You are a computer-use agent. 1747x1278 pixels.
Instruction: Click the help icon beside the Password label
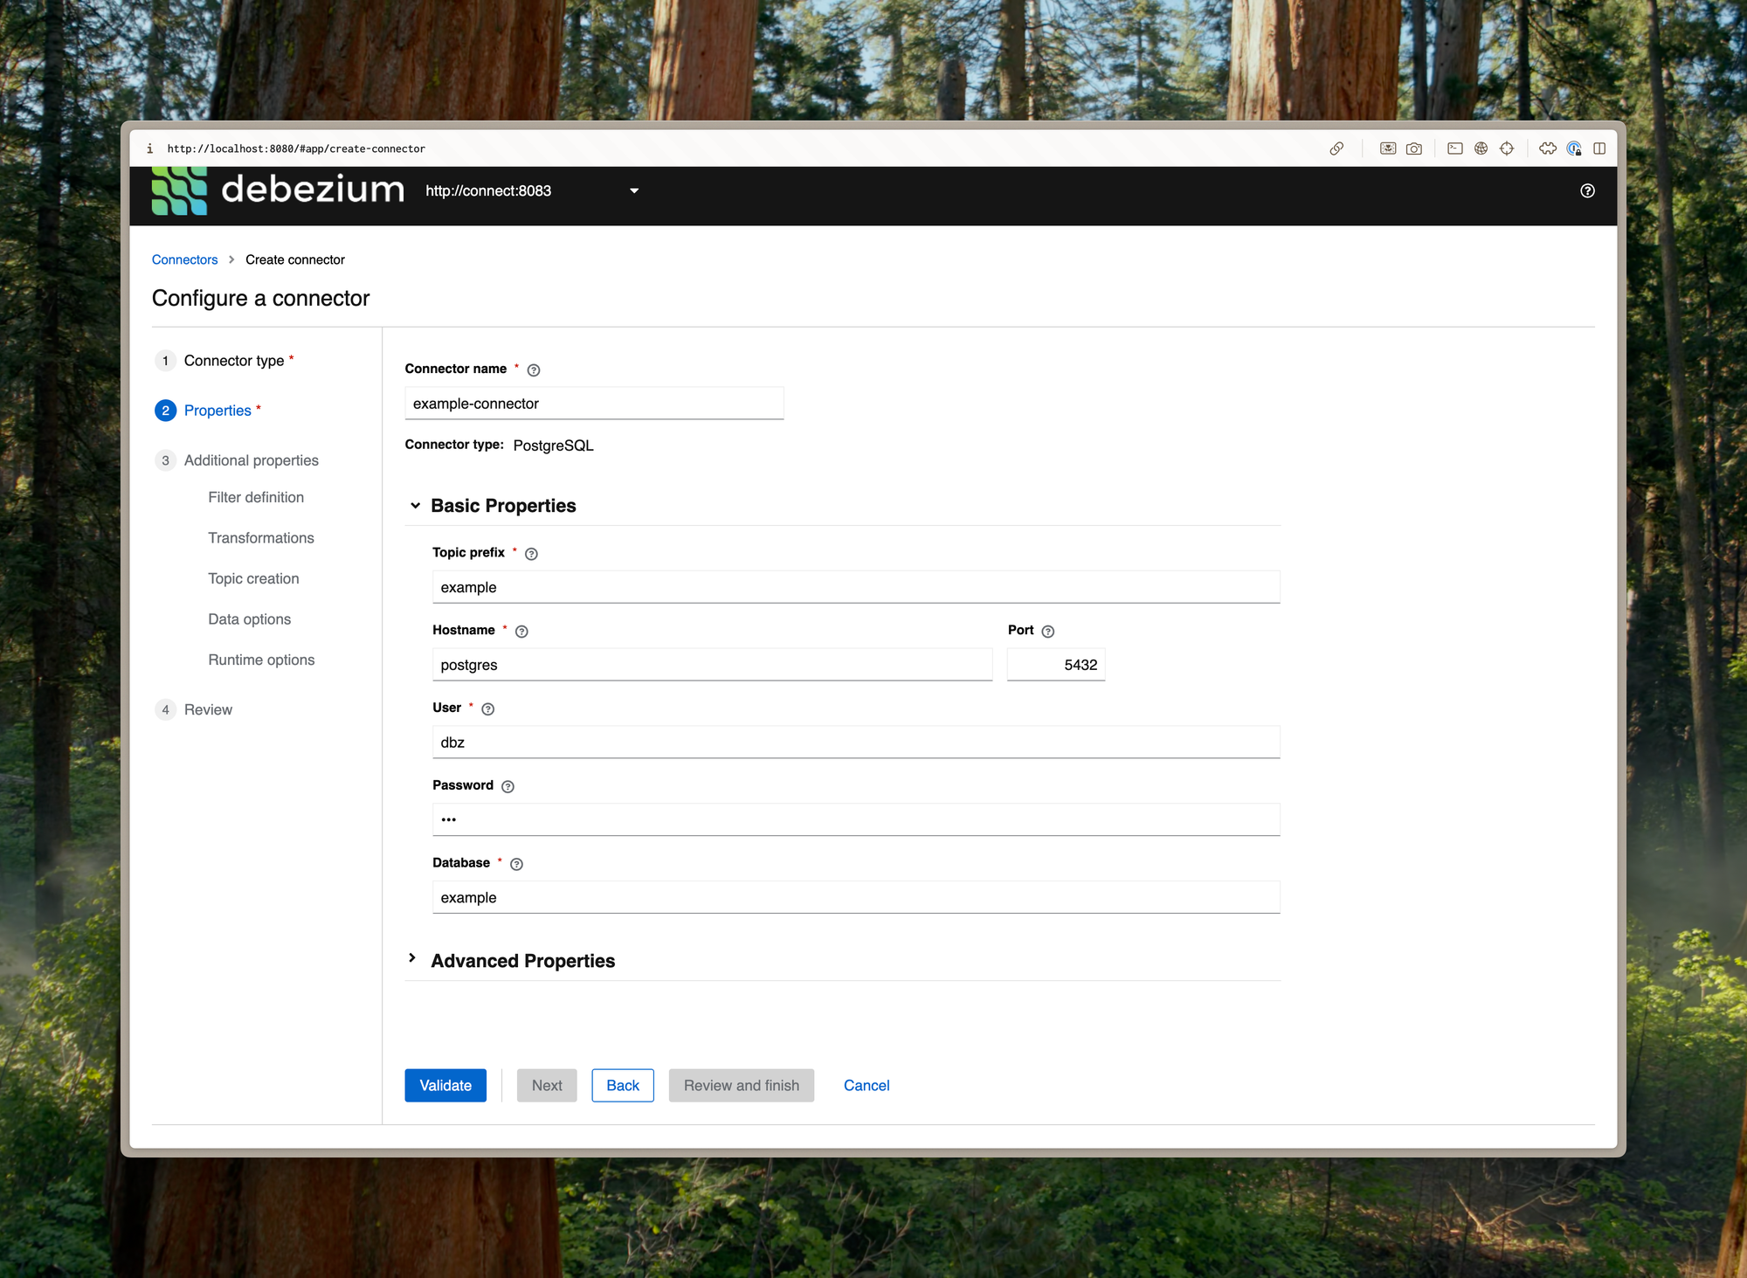pyautogui.click(x=508, y=786)
